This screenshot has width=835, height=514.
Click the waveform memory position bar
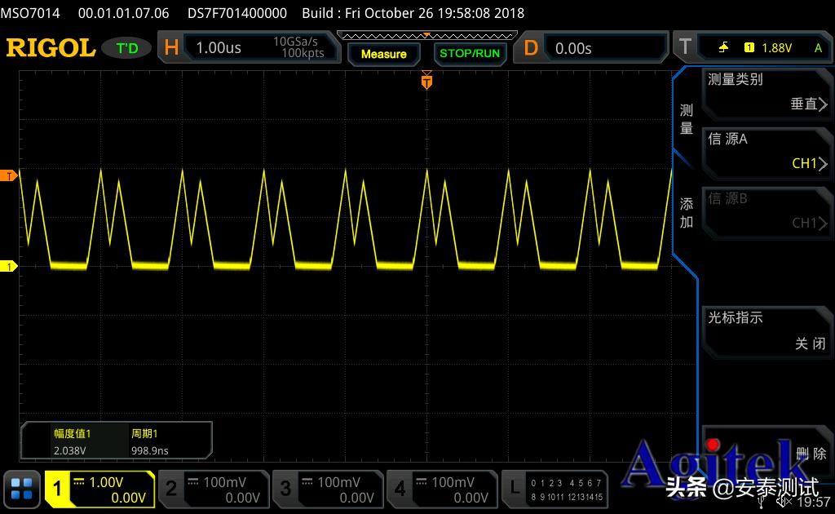coord(427,36)
